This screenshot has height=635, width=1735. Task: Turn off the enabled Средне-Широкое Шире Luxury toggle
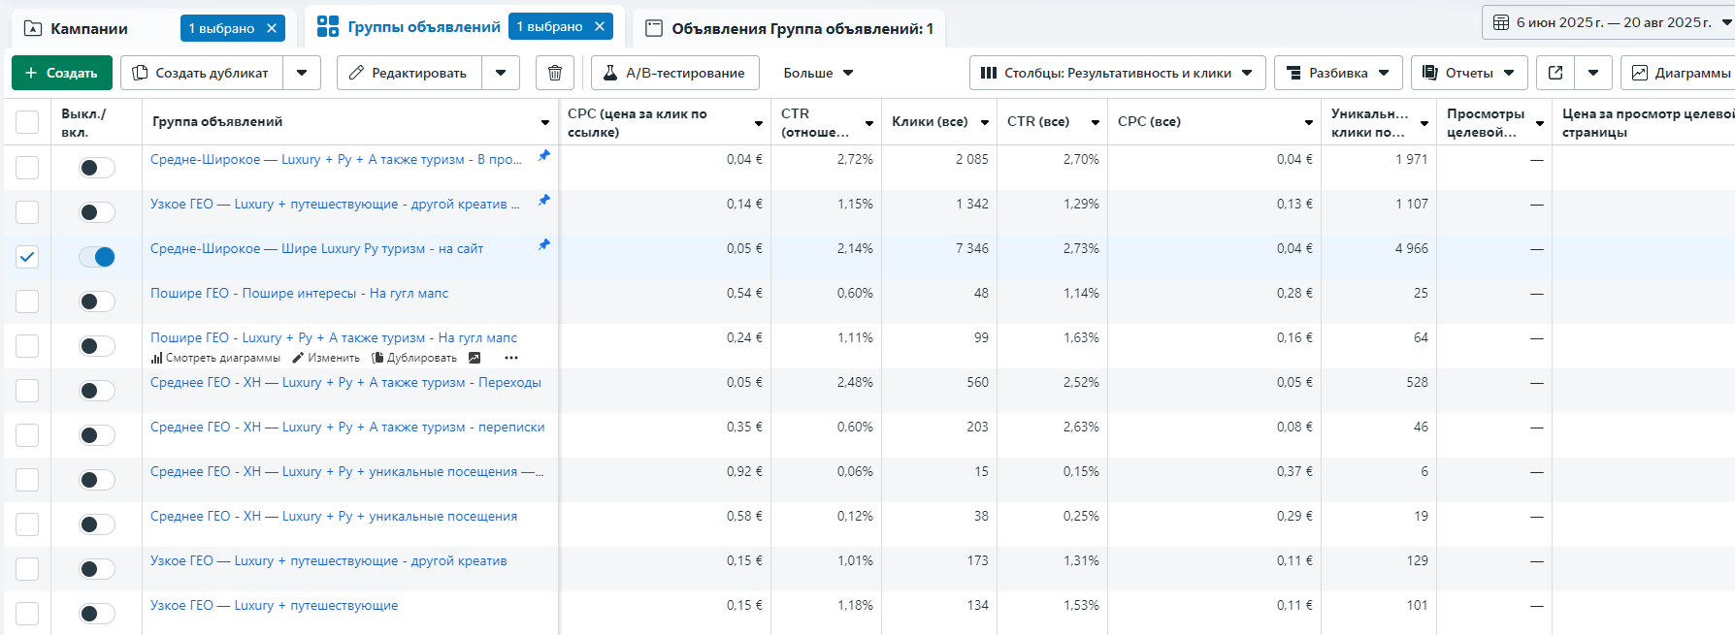pyautogui.click(x=97, y=257)
